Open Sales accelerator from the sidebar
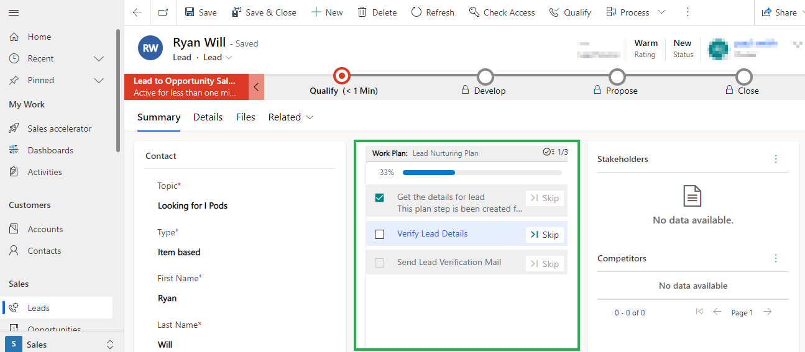 [x=59, y=129]
